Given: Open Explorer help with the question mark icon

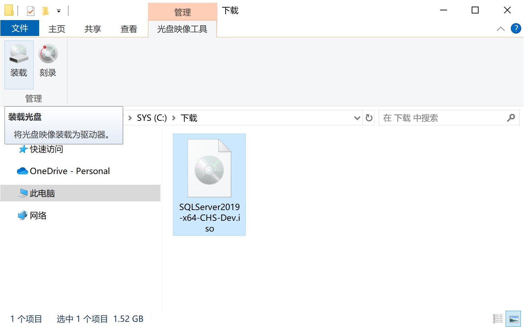Looking at the screenshot, I should coord(516,29).
